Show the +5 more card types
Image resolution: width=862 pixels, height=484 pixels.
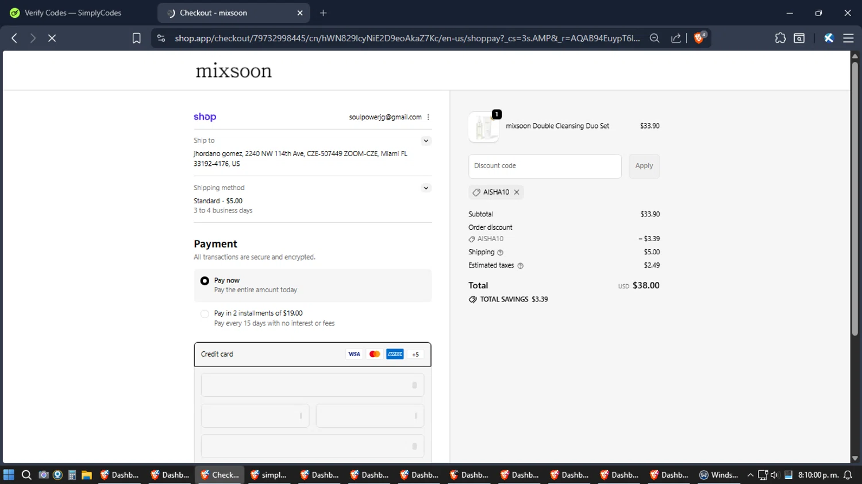click(x=415, y=354)
